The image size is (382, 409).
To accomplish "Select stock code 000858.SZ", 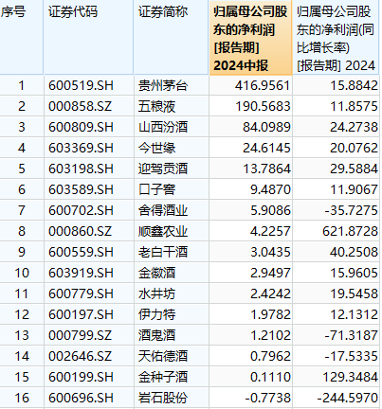I will 81,106.
